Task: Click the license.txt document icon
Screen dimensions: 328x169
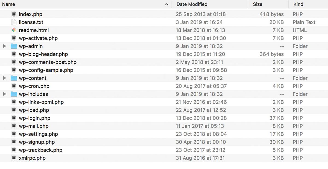Action: [14, 22]
